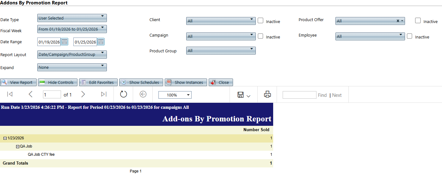The height and width of the screenshot is (175, 442).
Task: Jump to last report page
Action: [x=104, y=94]
